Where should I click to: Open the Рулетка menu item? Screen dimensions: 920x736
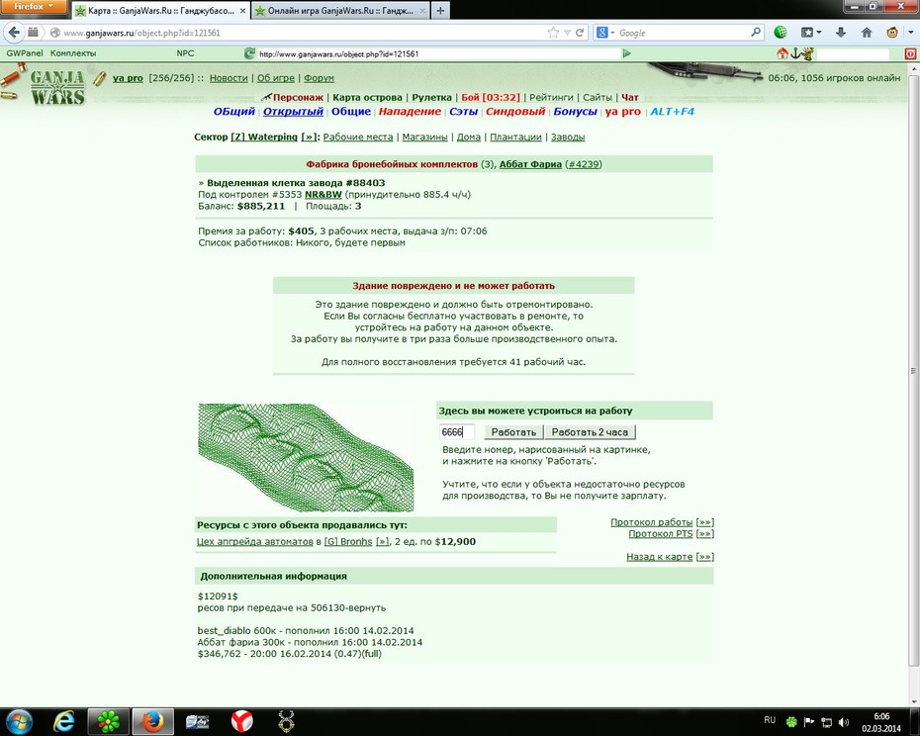point(432,97)
